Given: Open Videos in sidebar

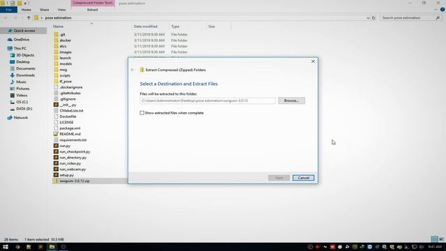Looking at the screenshot, I should pyautogui.click(x=22, y=96).
